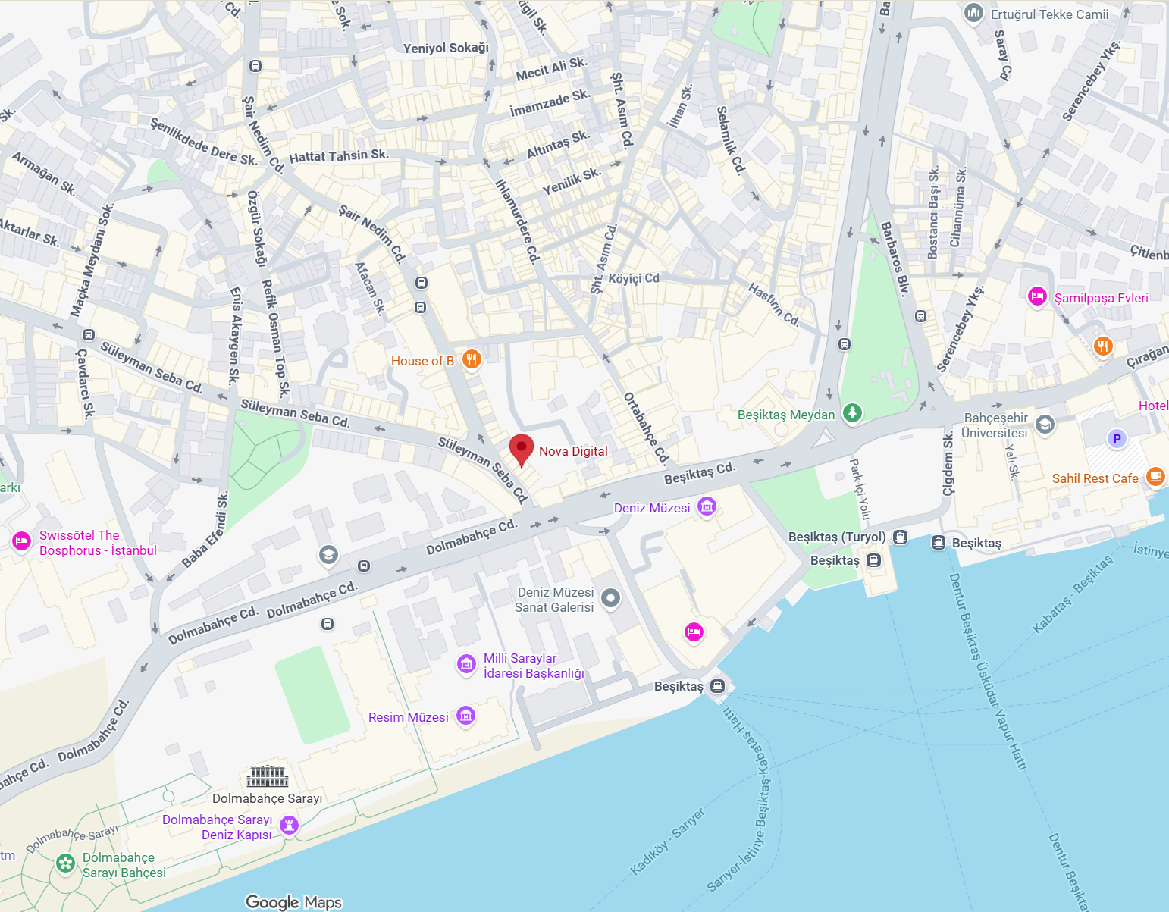
Task: Select the purple parking P marker
Action: point(1116,438)
